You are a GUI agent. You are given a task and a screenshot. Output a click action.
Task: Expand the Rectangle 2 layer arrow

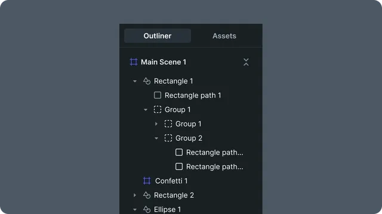click(x=135, y=196)
